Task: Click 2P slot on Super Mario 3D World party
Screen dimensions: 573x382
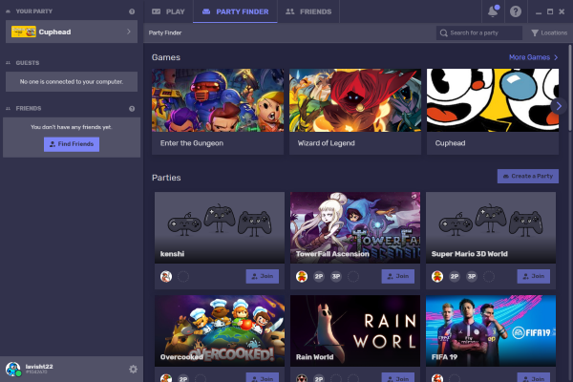Action: 455,276
